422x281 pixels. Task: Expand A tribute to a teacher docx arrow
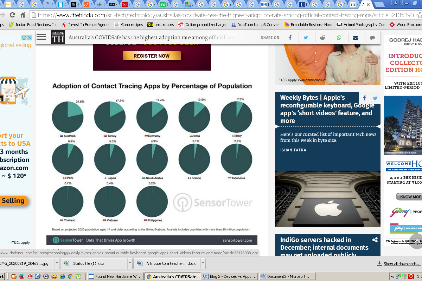coord(203,263)
